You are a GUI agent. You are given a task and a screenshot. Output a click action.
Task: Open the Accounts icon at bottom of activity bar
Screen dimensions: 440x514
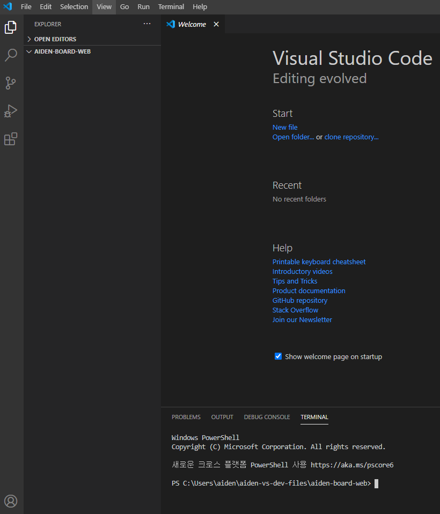click(x=11, y=501)
